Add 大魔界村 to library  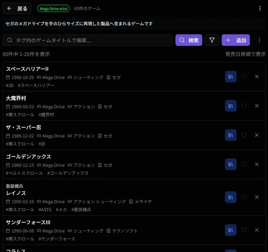[x=231, y=106]
